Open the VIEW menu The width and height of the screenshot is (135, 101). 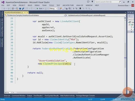coord(15,6)
